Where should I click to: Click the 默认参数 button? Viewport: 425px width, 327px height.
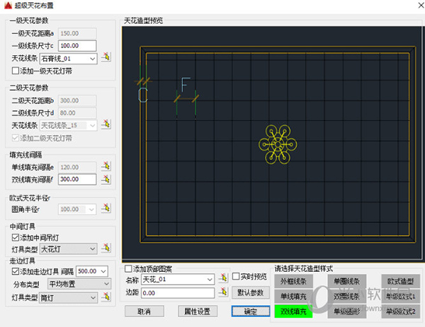click(x=250, y=292)
